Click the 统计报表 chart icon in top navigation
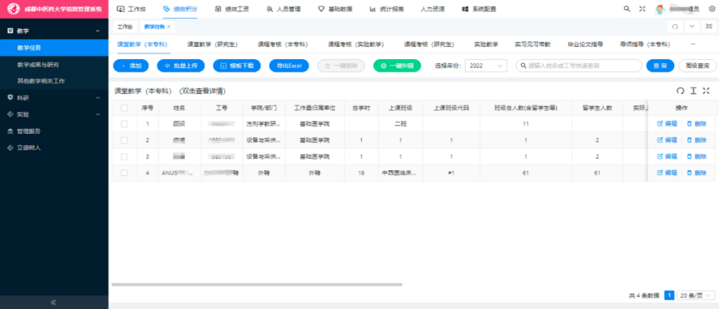This screenshot has width=719, height=309. 372,9
